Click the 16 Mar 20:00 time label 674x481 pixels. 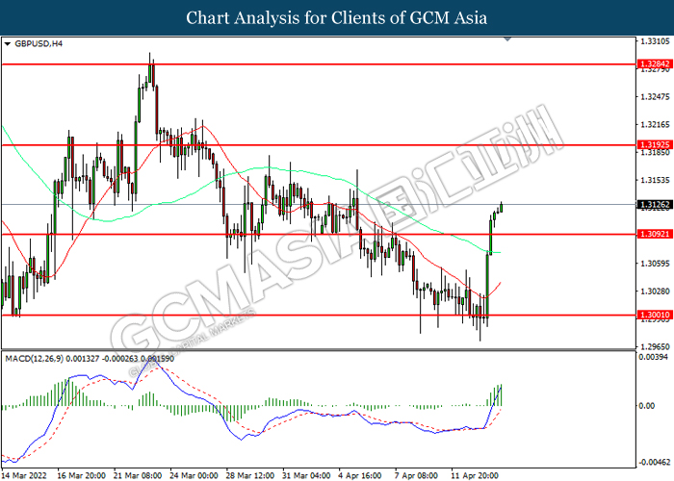82,476
